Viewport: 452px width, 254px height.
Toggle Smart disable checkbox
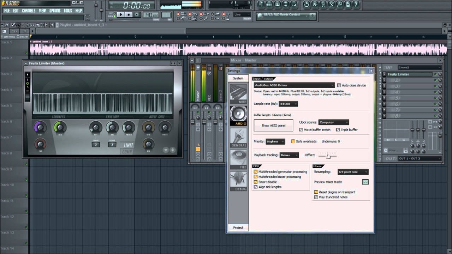256,182
